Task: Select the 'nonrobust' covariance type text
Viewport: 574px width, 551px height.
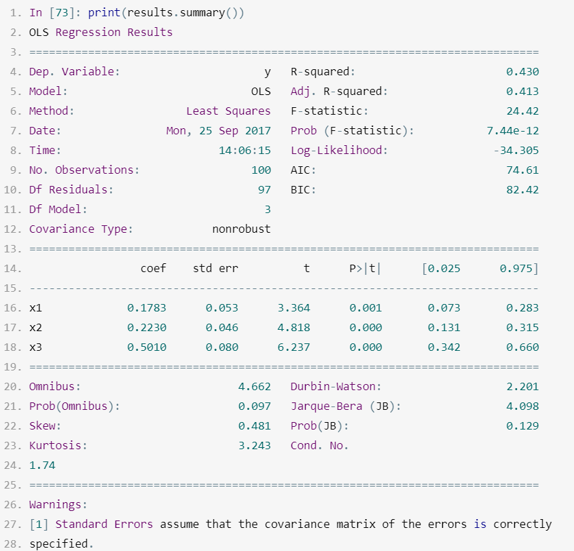Action: point(241,229)
